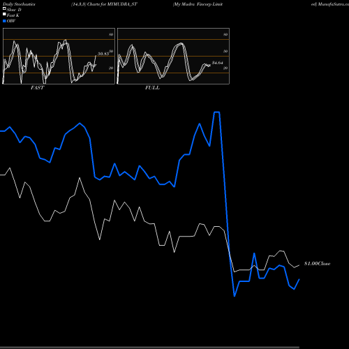
Task: Click the 'FULL' chart caption
Action: 152,88
